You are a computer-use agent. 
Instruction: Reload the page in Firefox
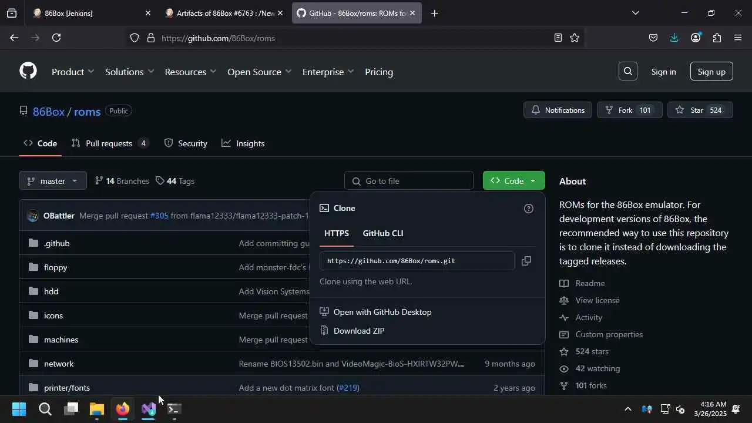[x=56, y=38]
